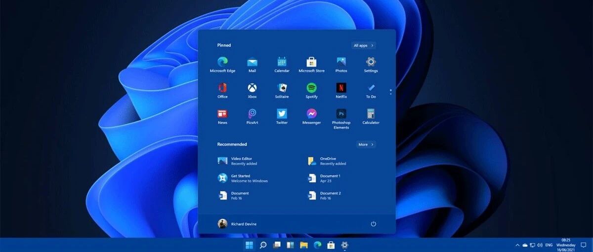Click the volume speaker tray icon
The width and height of the screenshot is (593, 252).
(x=539, y=245)
